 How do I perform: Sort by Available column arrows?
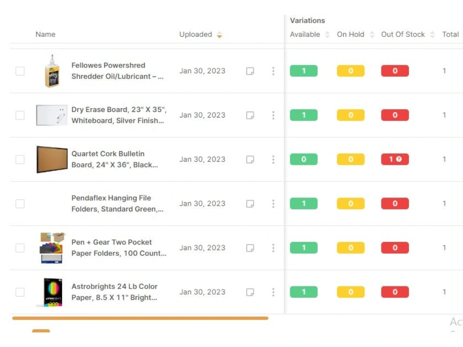(327, 35)
